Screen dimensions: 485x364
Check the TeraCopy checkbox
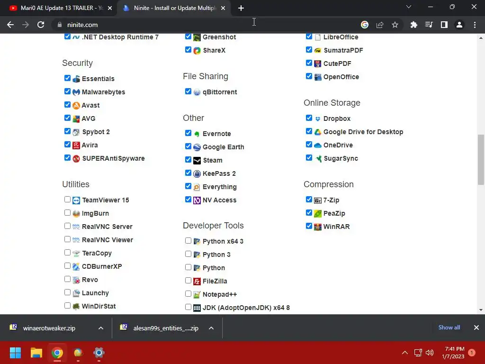[x=67, y=253]
